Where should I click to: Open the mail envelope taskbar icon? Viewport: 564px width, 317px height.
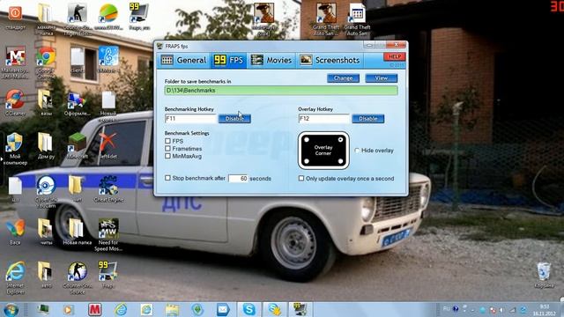[x=223, y=309]
